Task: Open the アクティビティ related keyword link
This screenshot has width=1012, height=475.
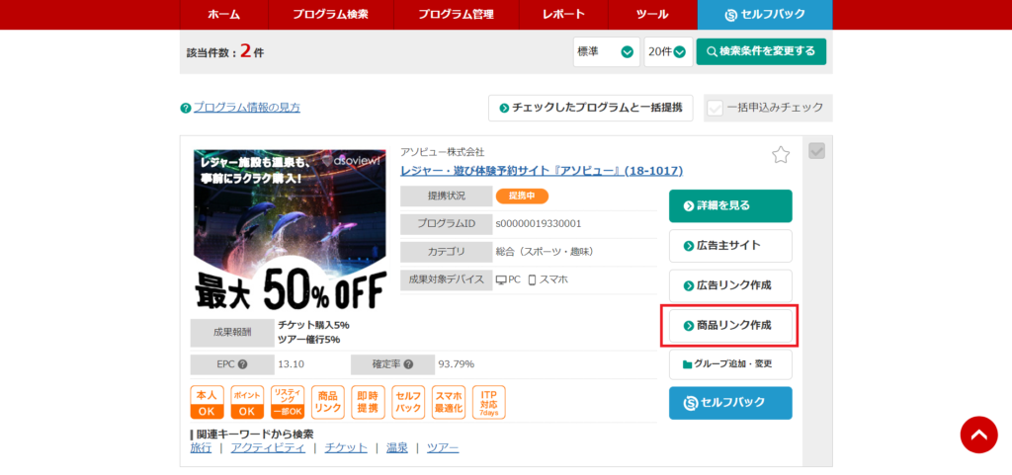Action: coord(268,448)
